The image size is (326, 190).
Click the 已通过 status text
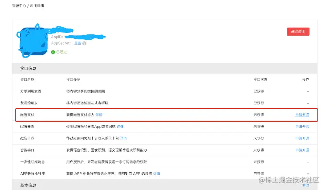pos(61,52)
